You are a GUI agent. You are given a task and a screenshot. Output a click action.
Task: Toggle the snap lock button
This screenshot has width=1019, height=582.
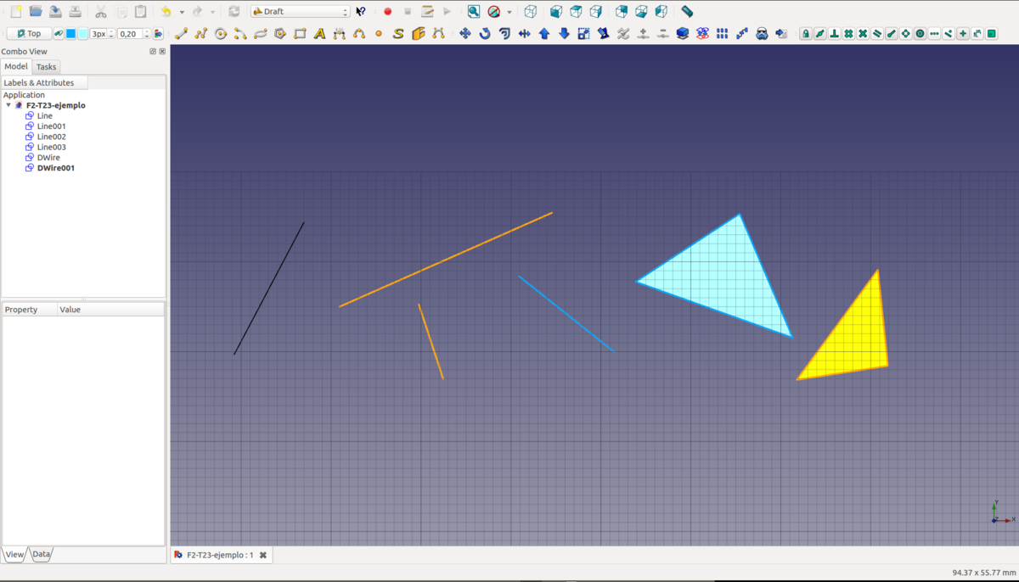[806, 34]
